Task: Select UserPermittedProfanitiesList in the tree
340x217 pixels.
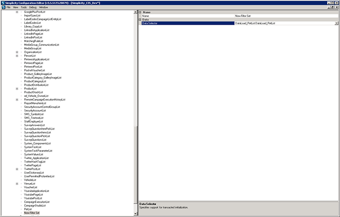Action: 39,176
